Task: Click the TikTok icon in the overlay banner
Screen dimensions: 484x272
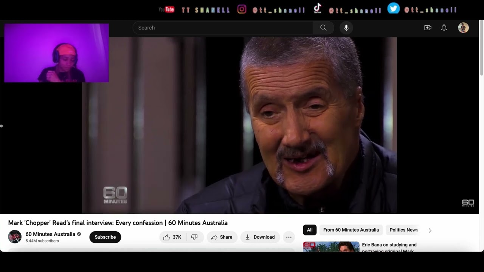Action: (317, 8)
